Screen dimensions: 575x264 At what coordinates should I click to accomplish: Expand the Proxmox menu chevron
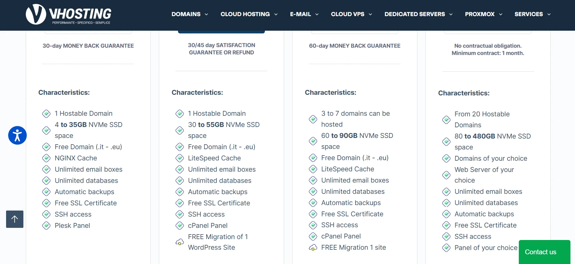click(501, 14)
